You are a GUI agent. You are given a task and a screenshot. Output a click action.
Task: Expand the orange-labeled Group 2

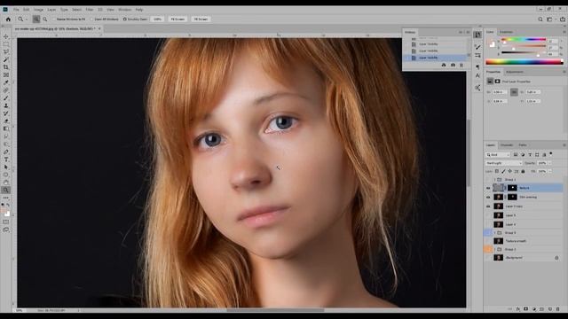tap(494, 250)
